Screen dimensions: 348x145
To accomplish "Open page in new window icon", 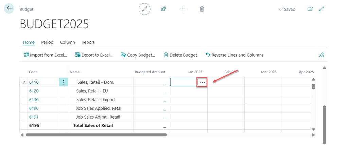I will (310, 9).
